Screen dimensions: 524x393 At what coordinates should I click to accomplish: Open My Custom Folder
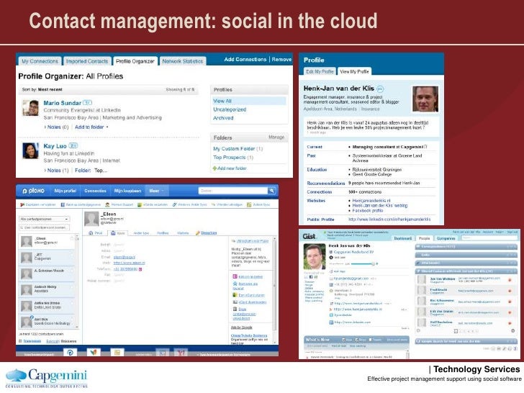click(x=234, y=149)
